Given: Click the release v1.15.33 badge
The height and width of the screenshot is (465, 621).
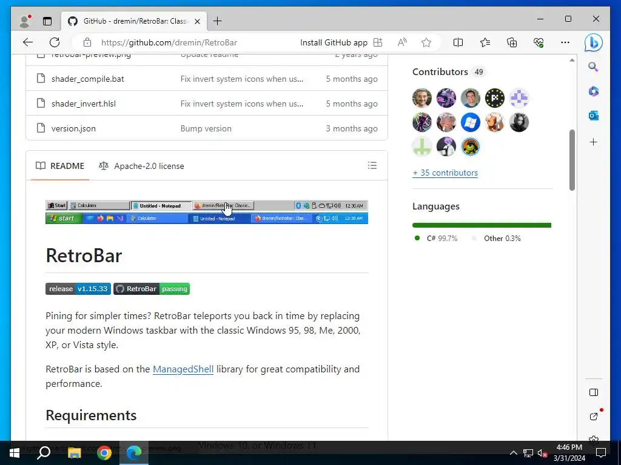Looking at the screenshot, I should click(x=78, y=289).
